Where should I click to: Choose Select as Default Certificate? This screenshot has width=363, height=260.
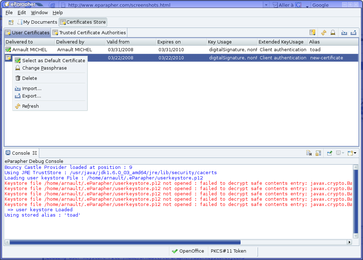(x=50, y=60)
